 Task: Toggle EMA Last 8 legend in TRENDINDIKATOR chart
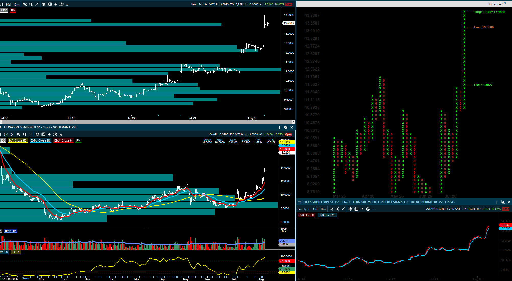point(306,215)
